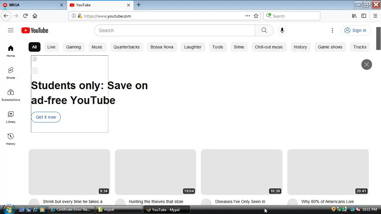Screen dimensions: 381x214
Task: Click the 10:11 PM system clock
Action: click(x=370, y=210)
